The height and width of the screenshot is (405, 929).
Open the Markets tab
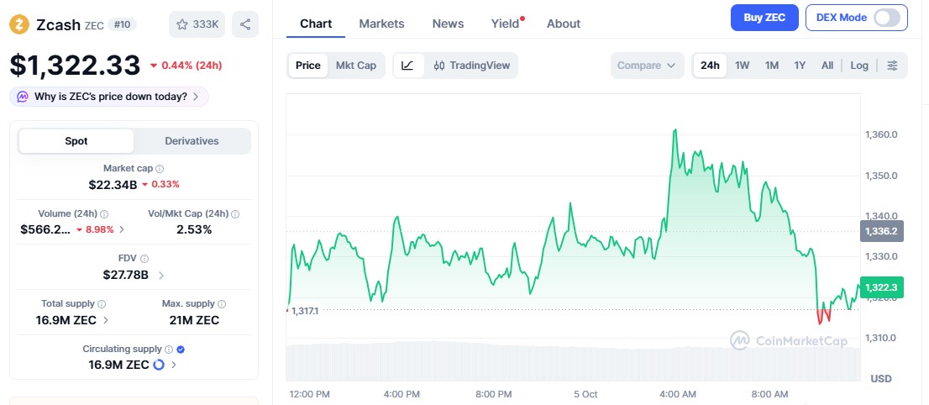(x=381, y=24)
